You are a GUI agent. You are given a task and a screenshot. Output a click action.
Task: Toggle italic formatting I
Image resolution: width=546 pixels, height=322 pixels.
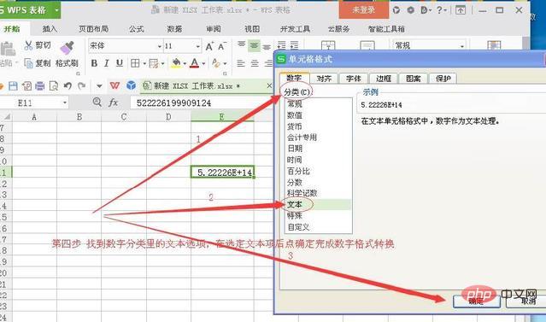(107, 63)
